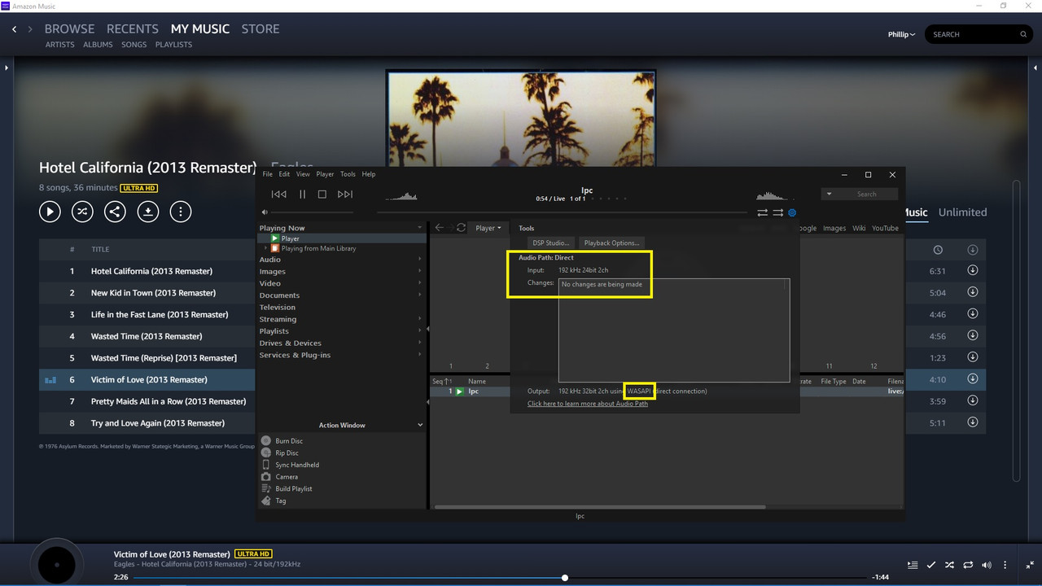
Task: Open the File menu
Action: coord(267,174)
